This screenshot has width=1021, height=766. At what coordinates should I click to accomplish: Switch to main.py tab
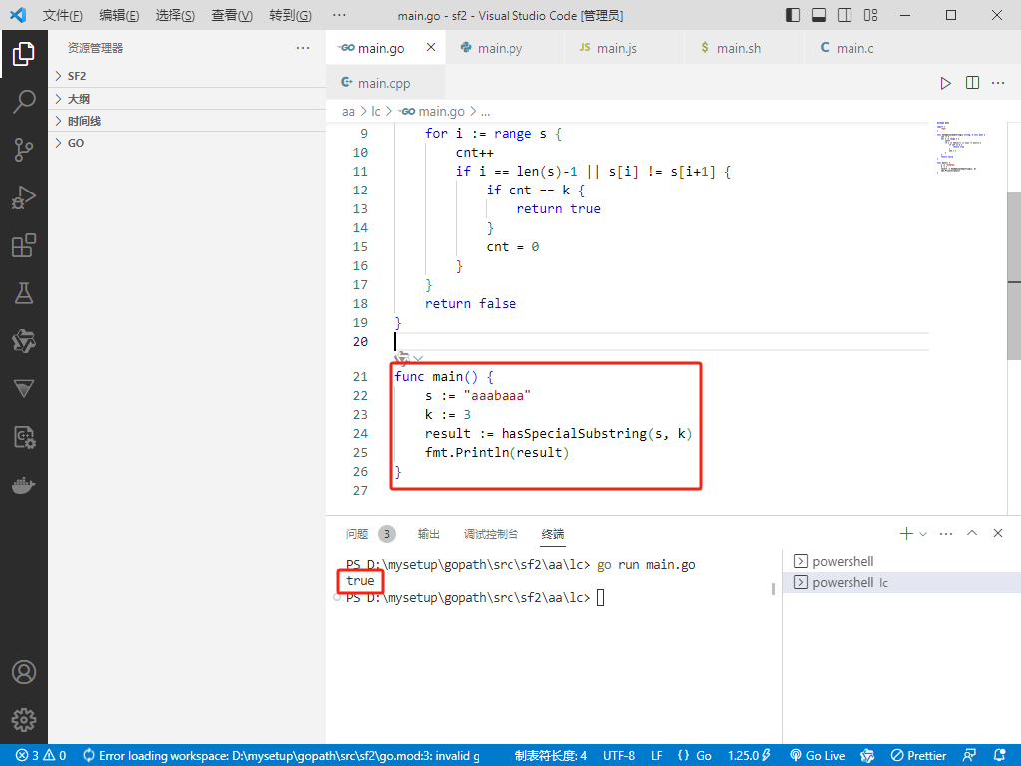pos(500,48)
